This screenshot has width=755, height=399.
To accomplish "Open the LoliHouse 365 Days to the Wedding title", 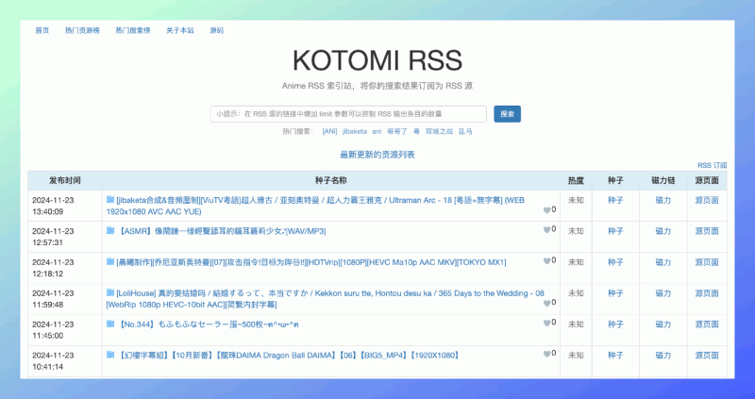I will 326,299.
